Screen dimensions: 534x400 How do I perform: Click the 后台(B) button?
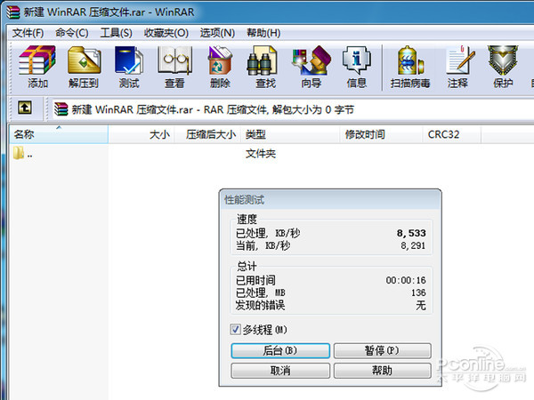tap(280, 351)
